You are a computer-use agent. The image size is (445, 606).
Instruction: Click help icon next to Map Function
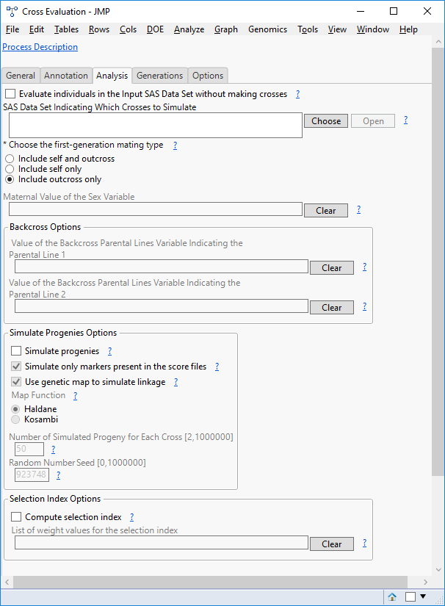(75, 395)
